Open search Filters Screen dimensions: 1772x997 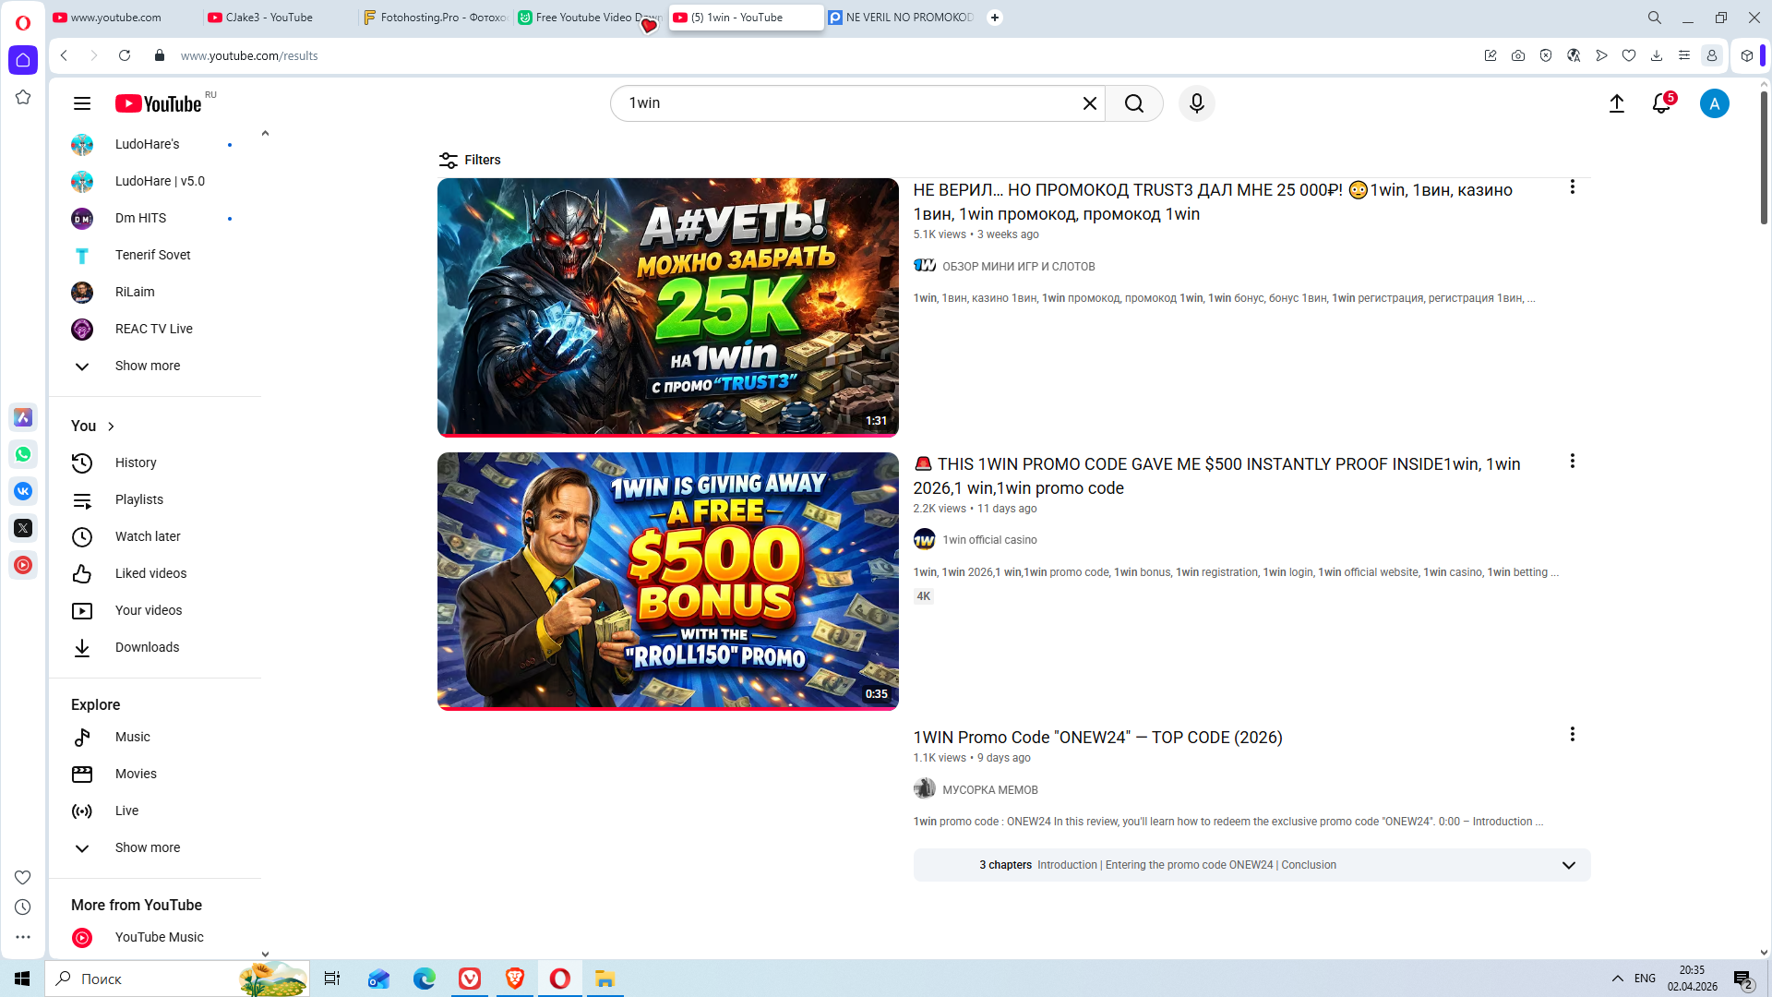(x=470, y=160)
